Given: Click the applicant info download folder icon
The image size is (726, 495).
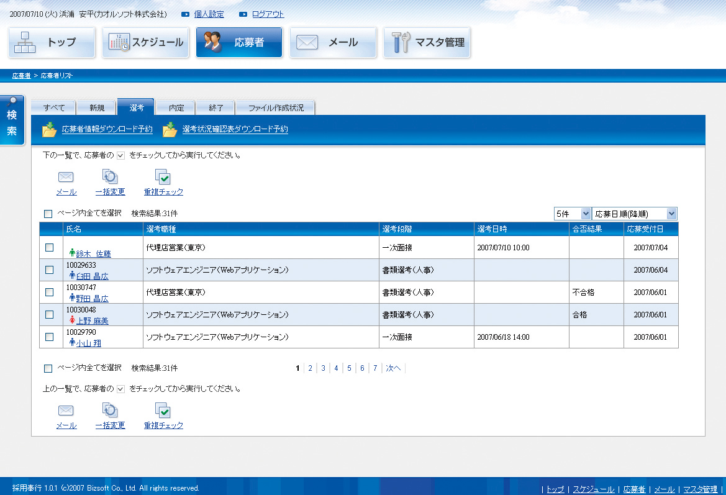Looking at the screenshot, I should pos(49,130).
